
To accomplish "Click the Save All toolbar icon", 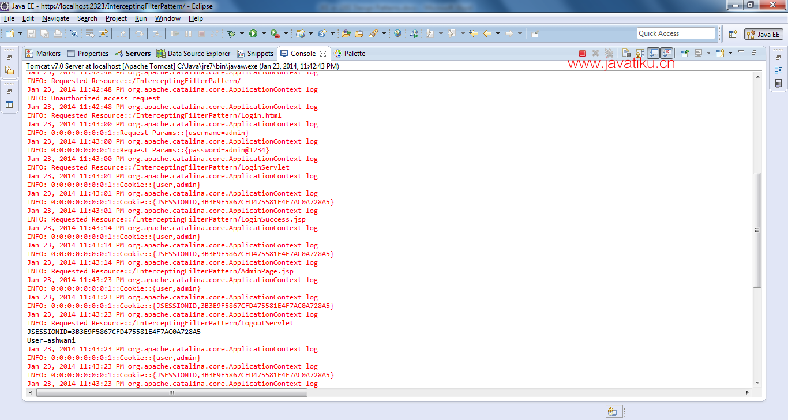I will point(44,33).
